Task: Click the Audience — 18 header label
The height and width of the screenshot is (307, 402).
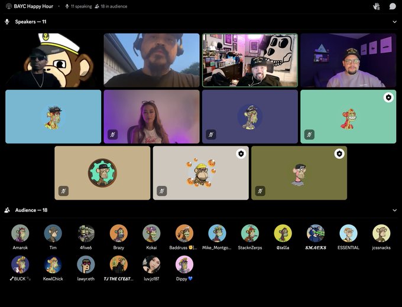Action: (31, 210)
